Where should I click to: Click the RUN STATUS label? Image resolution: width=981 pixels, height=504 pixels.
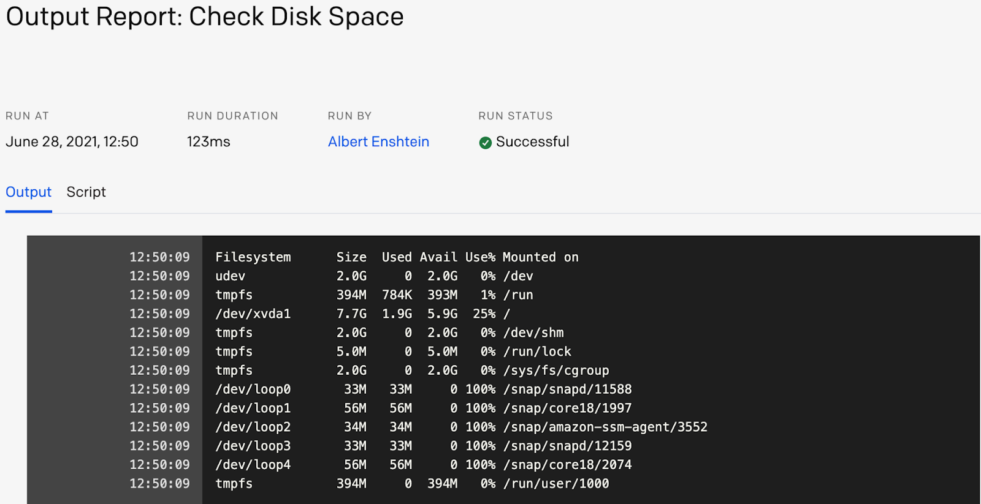[516, 116]
